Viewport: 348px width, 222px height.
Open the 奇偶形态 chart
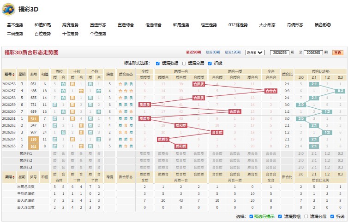pos(295,25)
